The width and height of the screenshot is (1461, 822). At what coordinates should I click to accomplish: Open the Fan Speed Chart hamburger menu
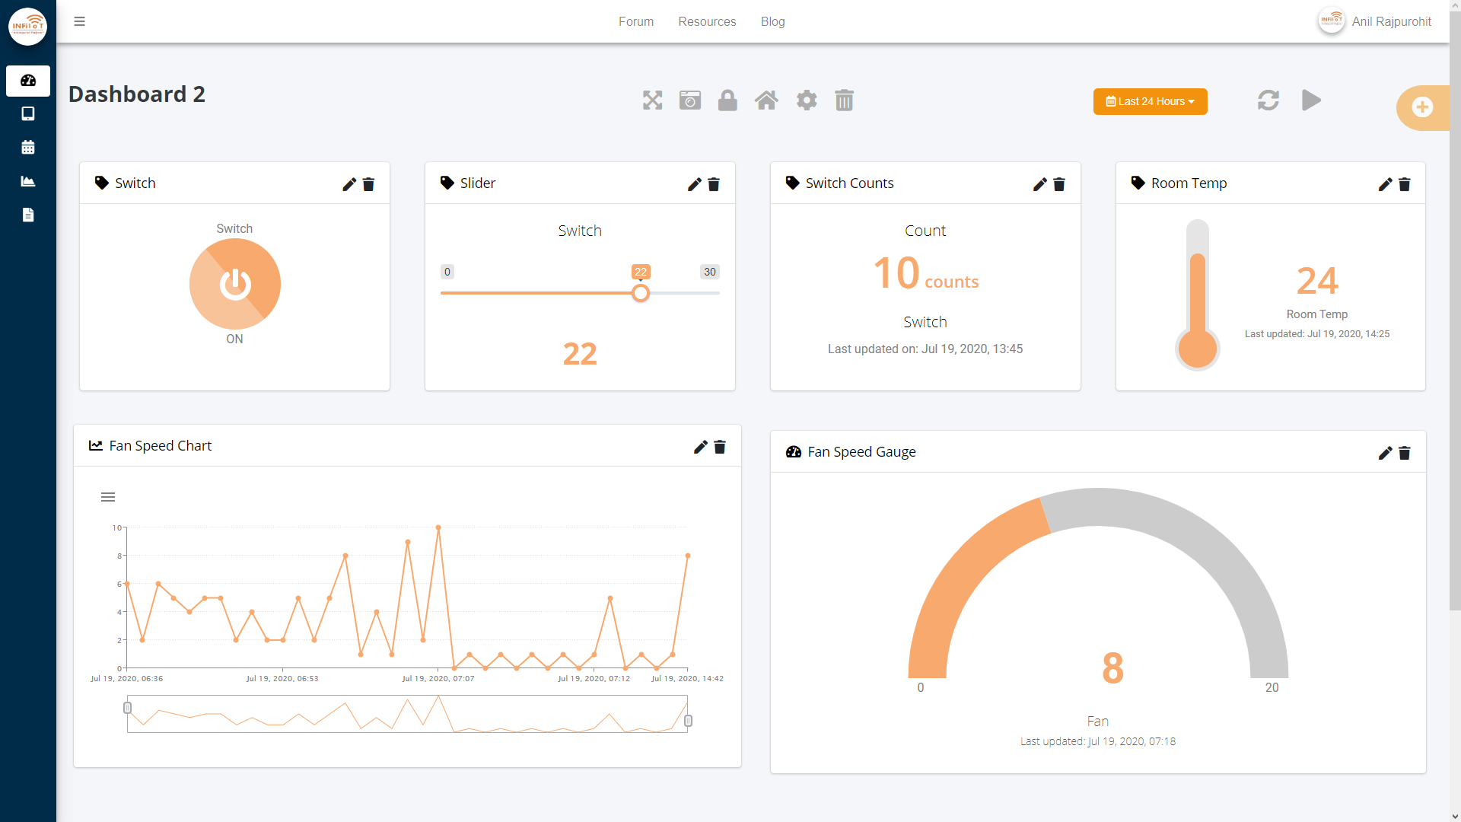(108, 497)
